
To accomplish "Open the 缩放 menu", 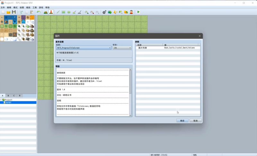I will [28, 7].
